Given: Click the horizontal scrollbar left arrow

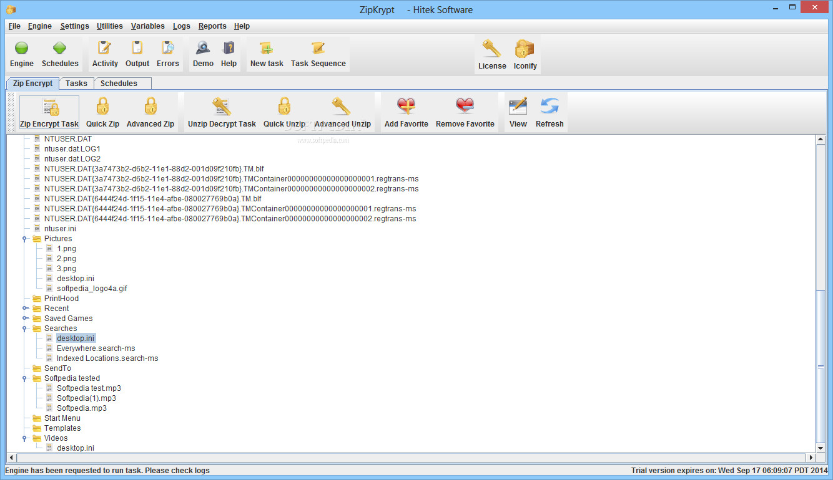Looking at the screenshot, I should tap(11, 457).
